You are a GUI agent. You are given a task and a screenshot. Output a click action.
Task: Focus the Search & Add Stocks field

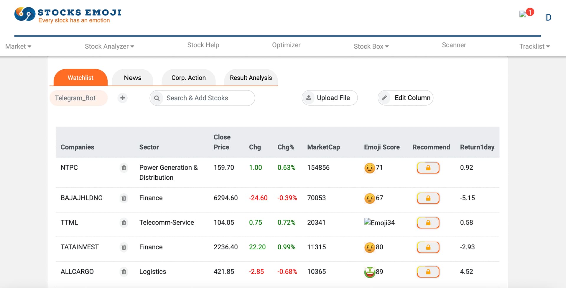[202, 98]
